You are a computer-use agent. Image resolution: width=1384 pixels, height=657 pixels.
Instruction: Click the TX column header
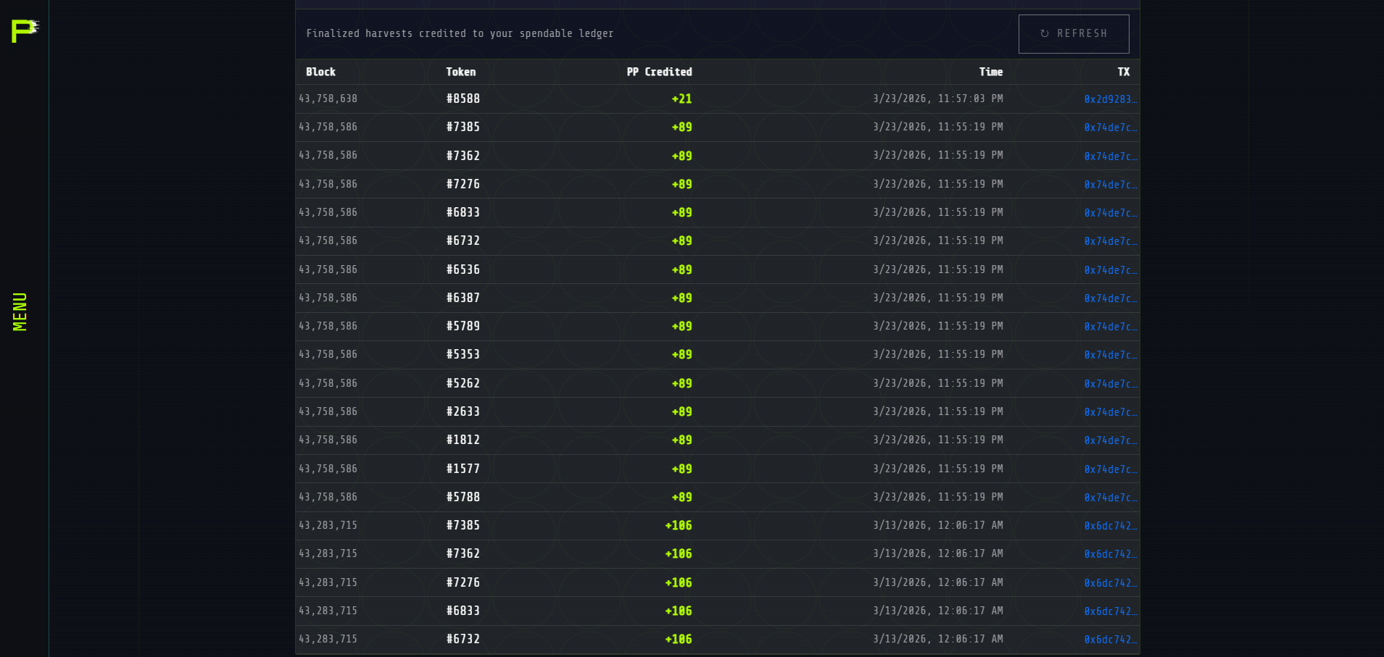pyautogui.click(x=1123, y=72)
